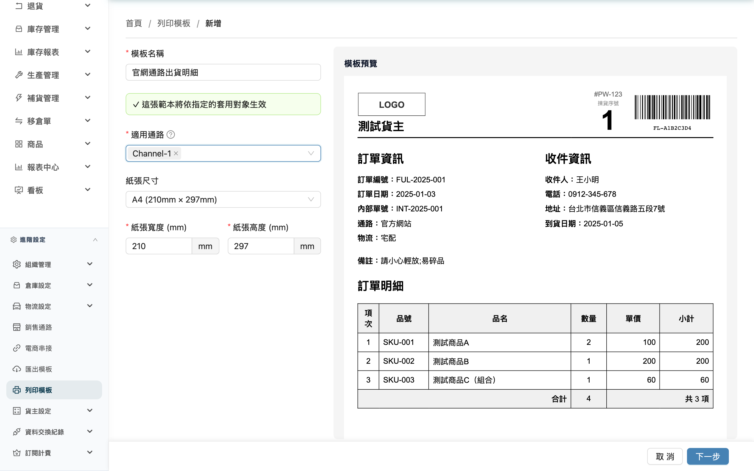Click the SKU-002 cell in preview table
Screen dimensions: 754x471
tap(404, 361)
